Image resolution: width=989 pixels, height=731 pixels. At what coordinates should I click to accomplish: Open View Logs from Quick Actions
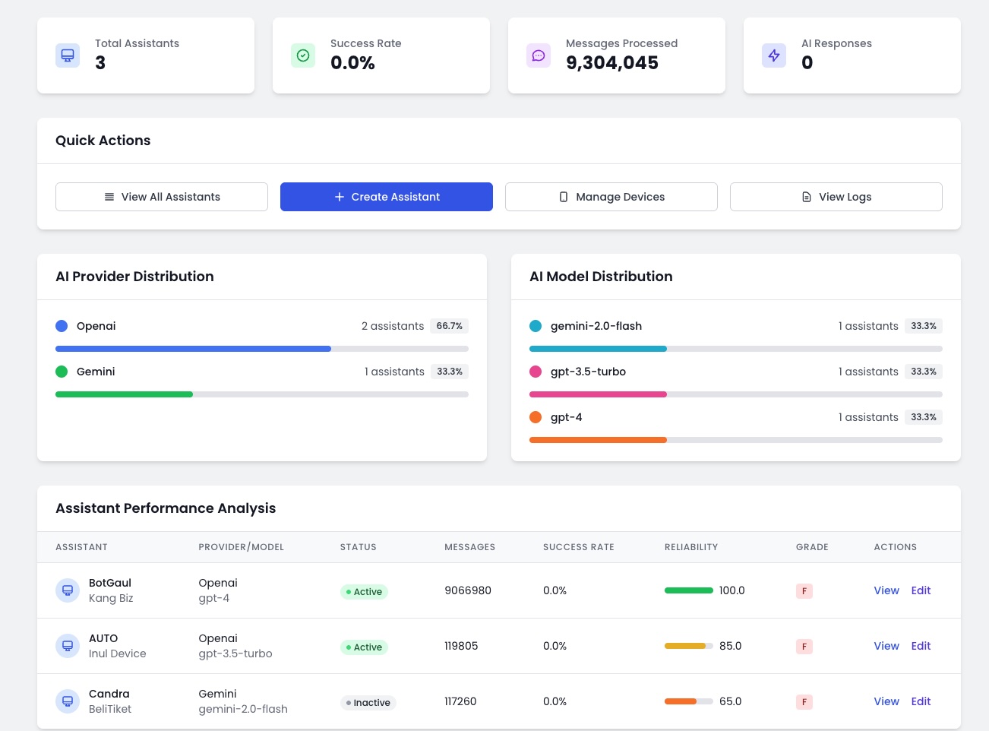coord(836,197)
